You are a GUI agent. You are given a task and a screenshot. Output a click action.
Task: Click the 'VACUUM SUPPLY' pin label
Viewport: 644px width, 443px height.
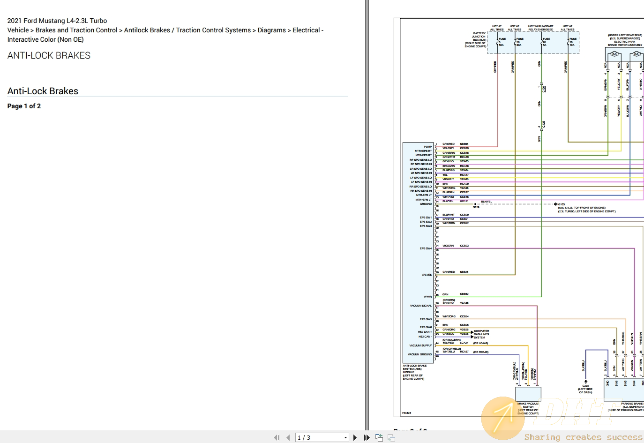(420, 345)
